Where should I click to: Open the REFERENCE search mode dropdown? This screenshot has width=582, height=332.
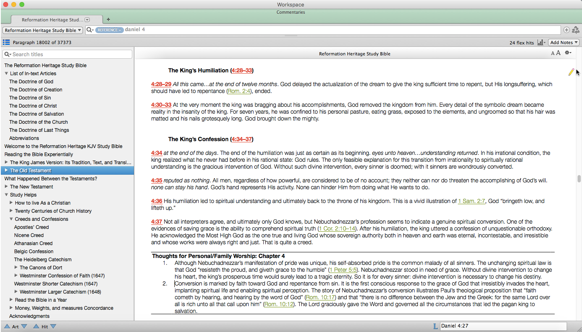109,30
